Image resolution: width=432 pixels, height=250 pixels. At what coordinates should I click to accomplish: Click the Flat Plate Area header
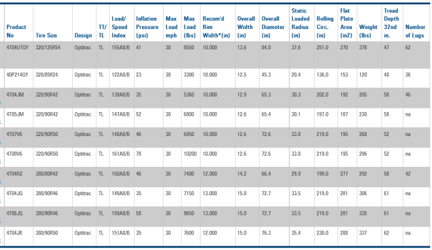pos(347,23)
